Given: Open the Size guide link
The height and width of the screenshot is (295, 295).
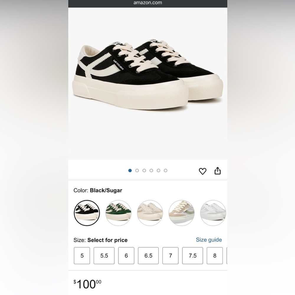Looking at the screenshot, I should point(209,240).
